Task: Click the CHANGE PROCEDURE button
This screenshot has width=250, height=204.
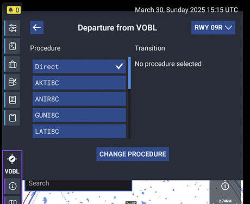Action: click(133, 154)
